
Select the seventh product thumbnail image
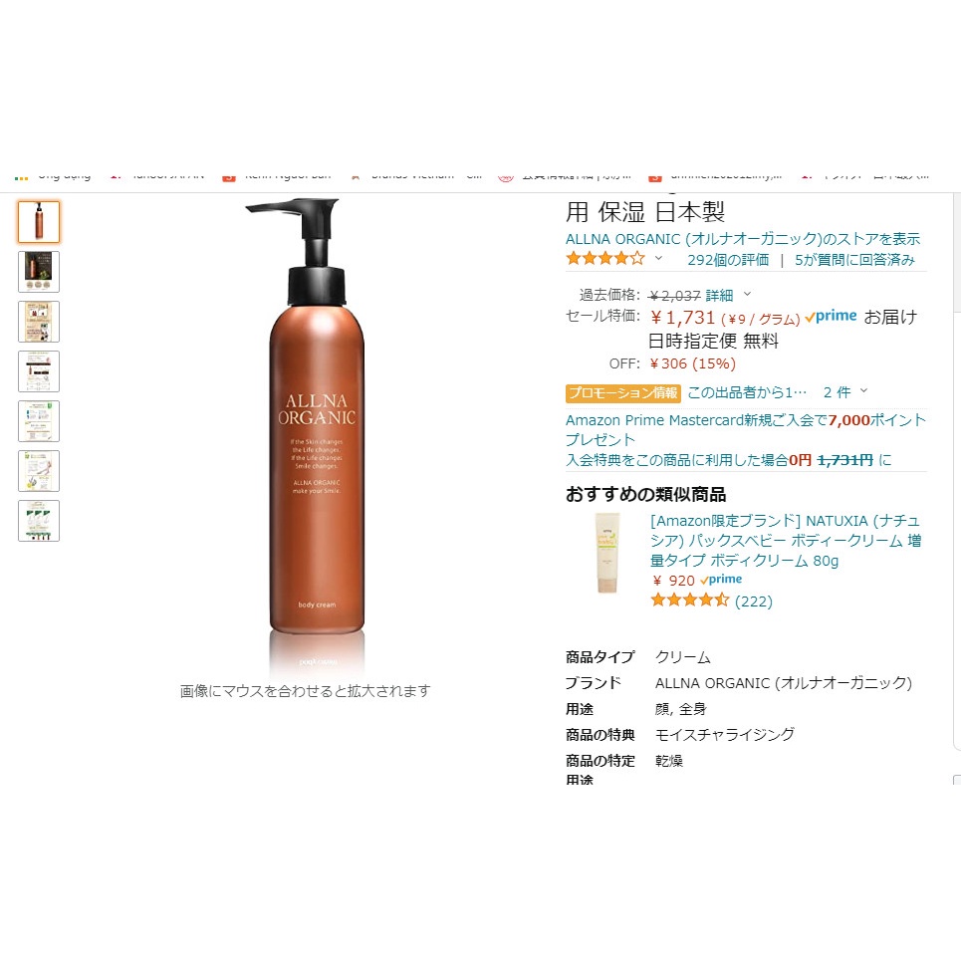(39, 521)
